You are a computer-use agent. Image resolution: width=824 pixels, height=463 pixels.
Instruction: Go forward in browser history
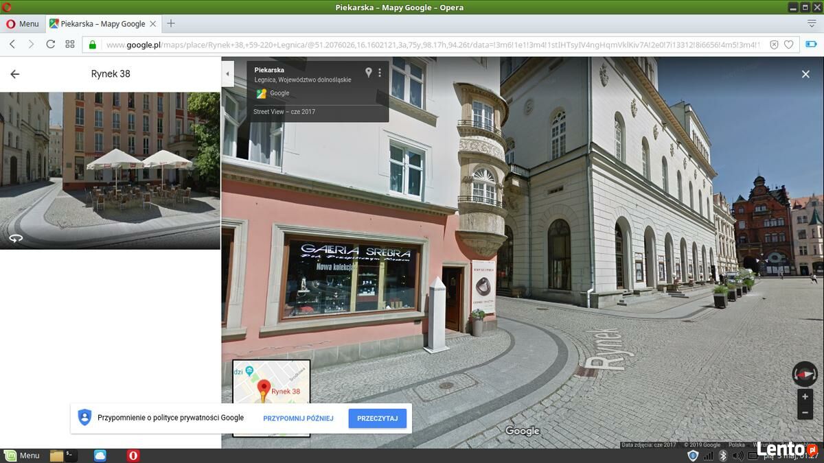click(x=31, y=44)
